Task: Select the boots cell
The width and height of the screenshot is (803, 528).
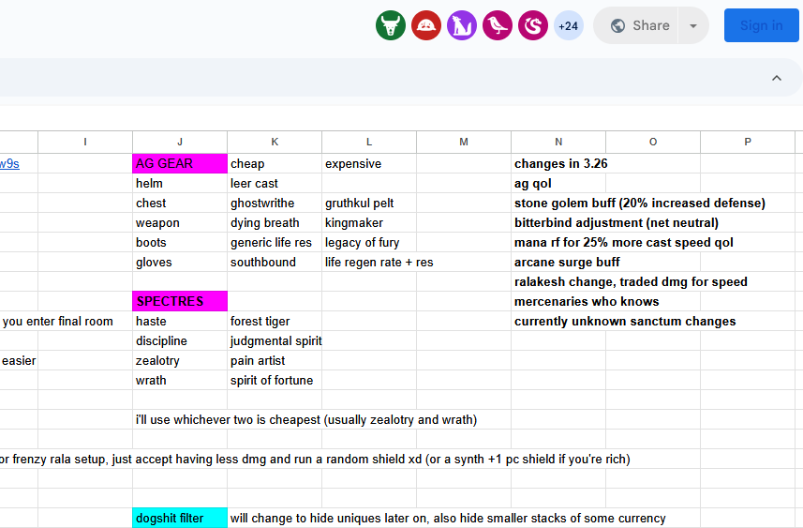Action: [180, 243]
